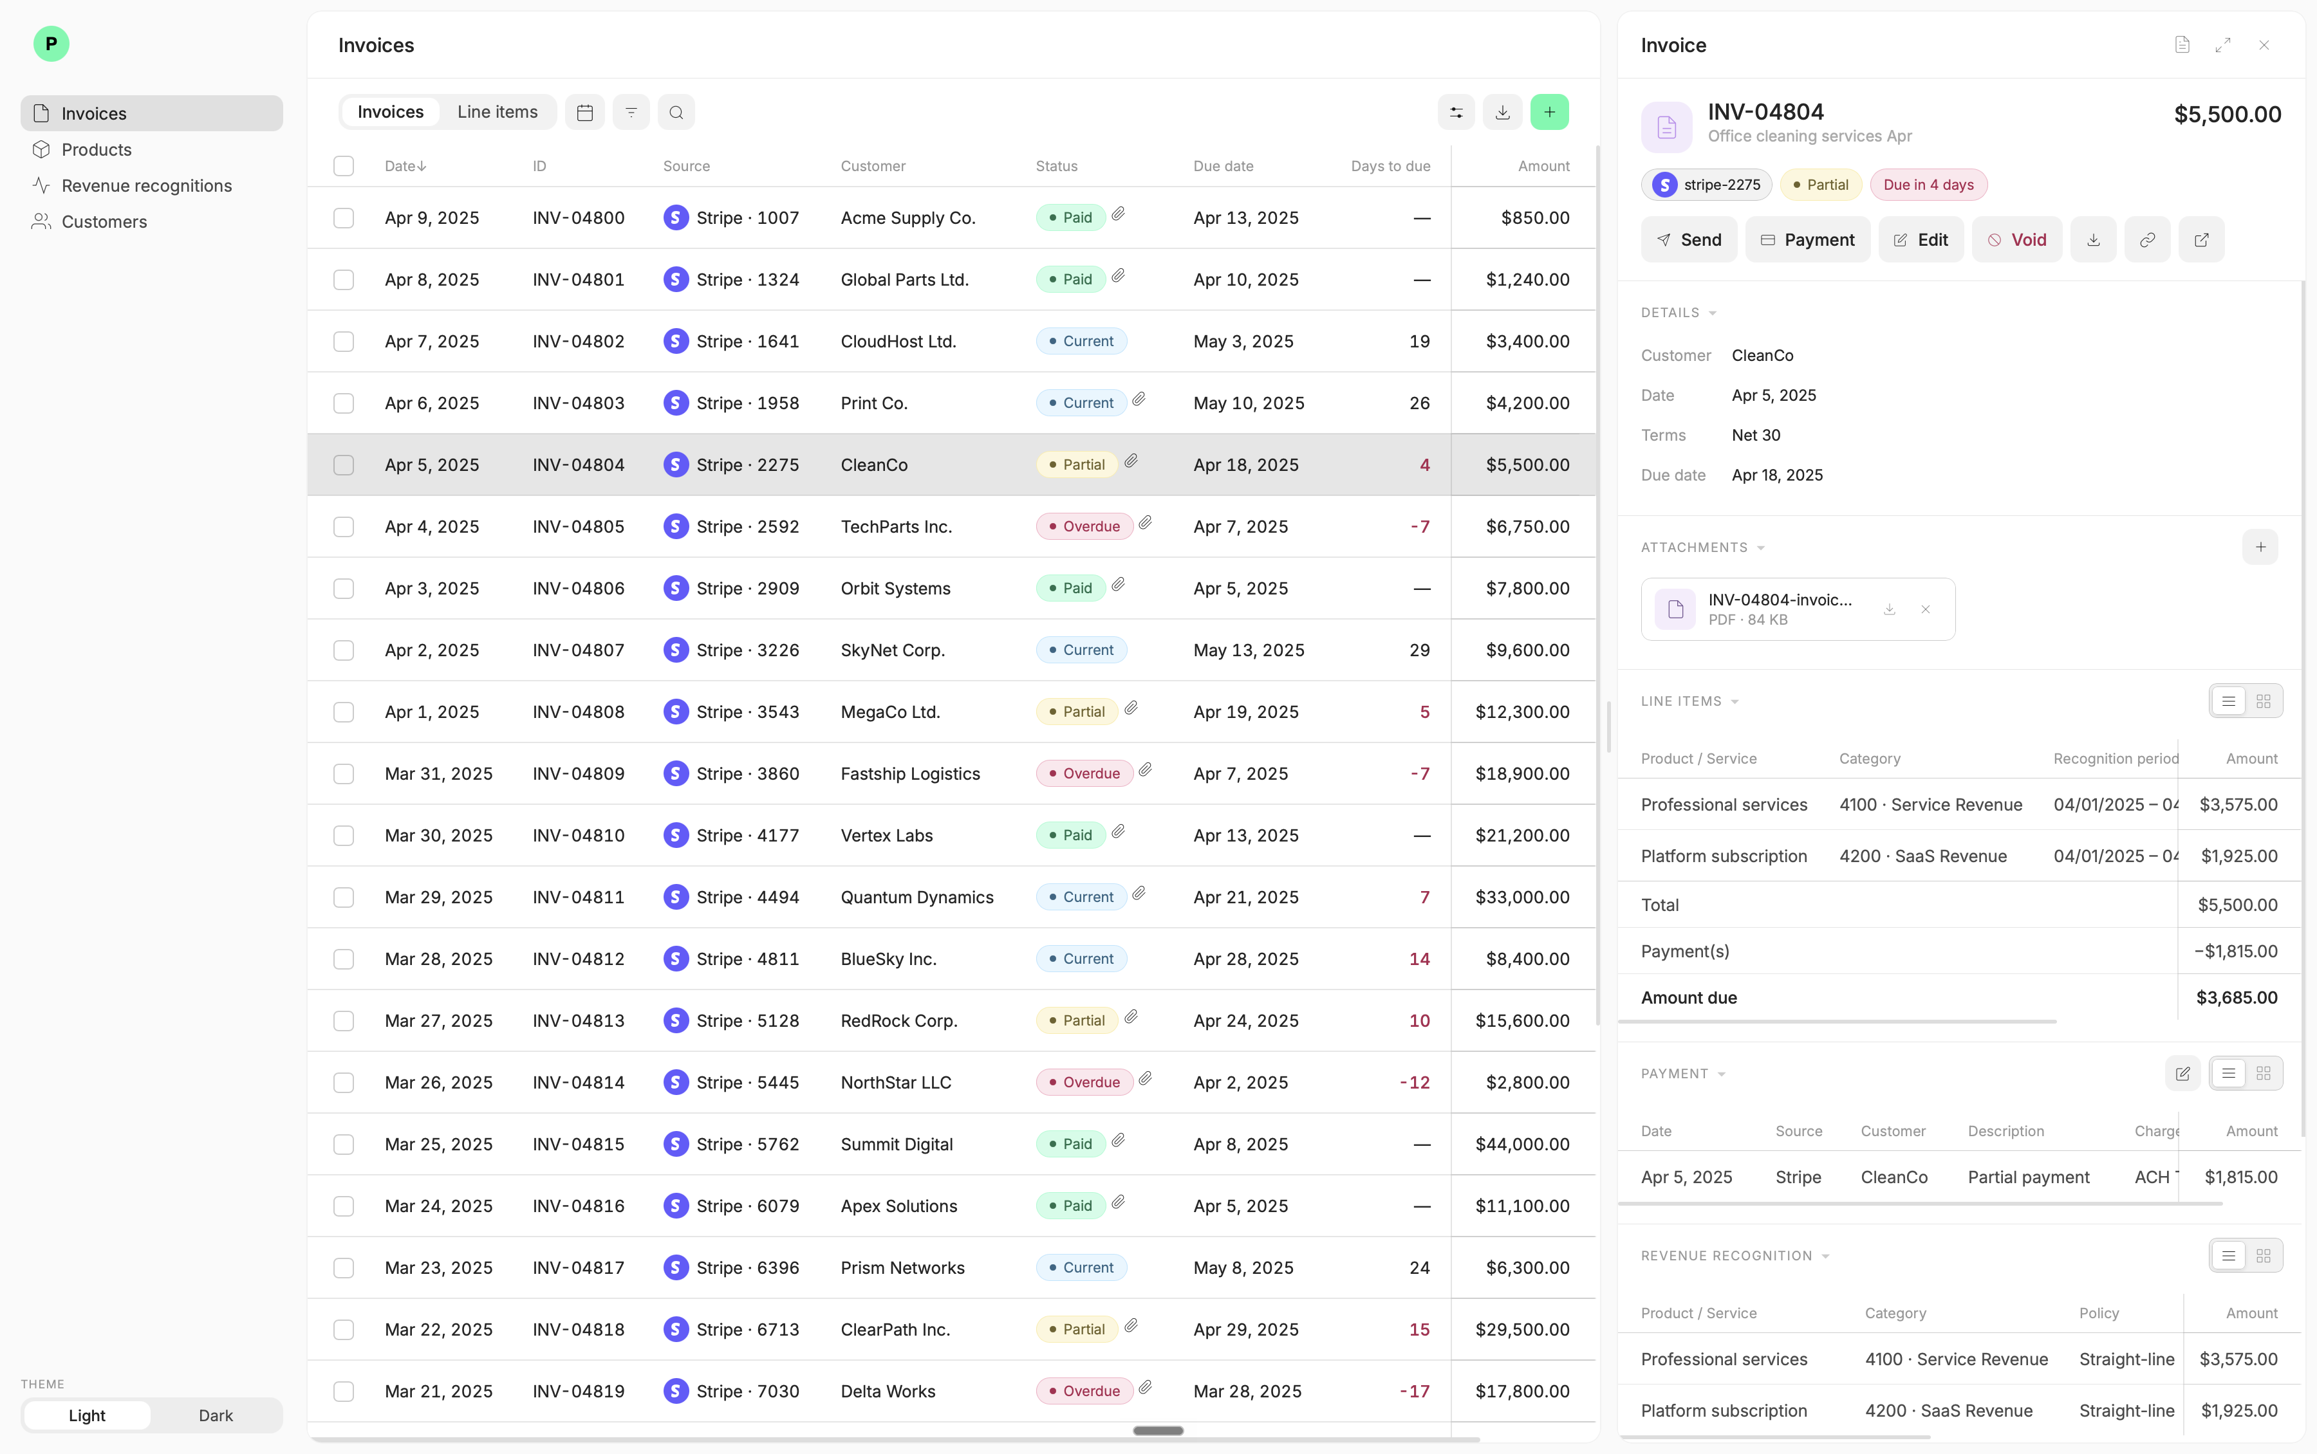This screenshot has width=2317, height=1454.
Task: Collapse the ATTACHMENTS section
Action: coord(1702,547)
